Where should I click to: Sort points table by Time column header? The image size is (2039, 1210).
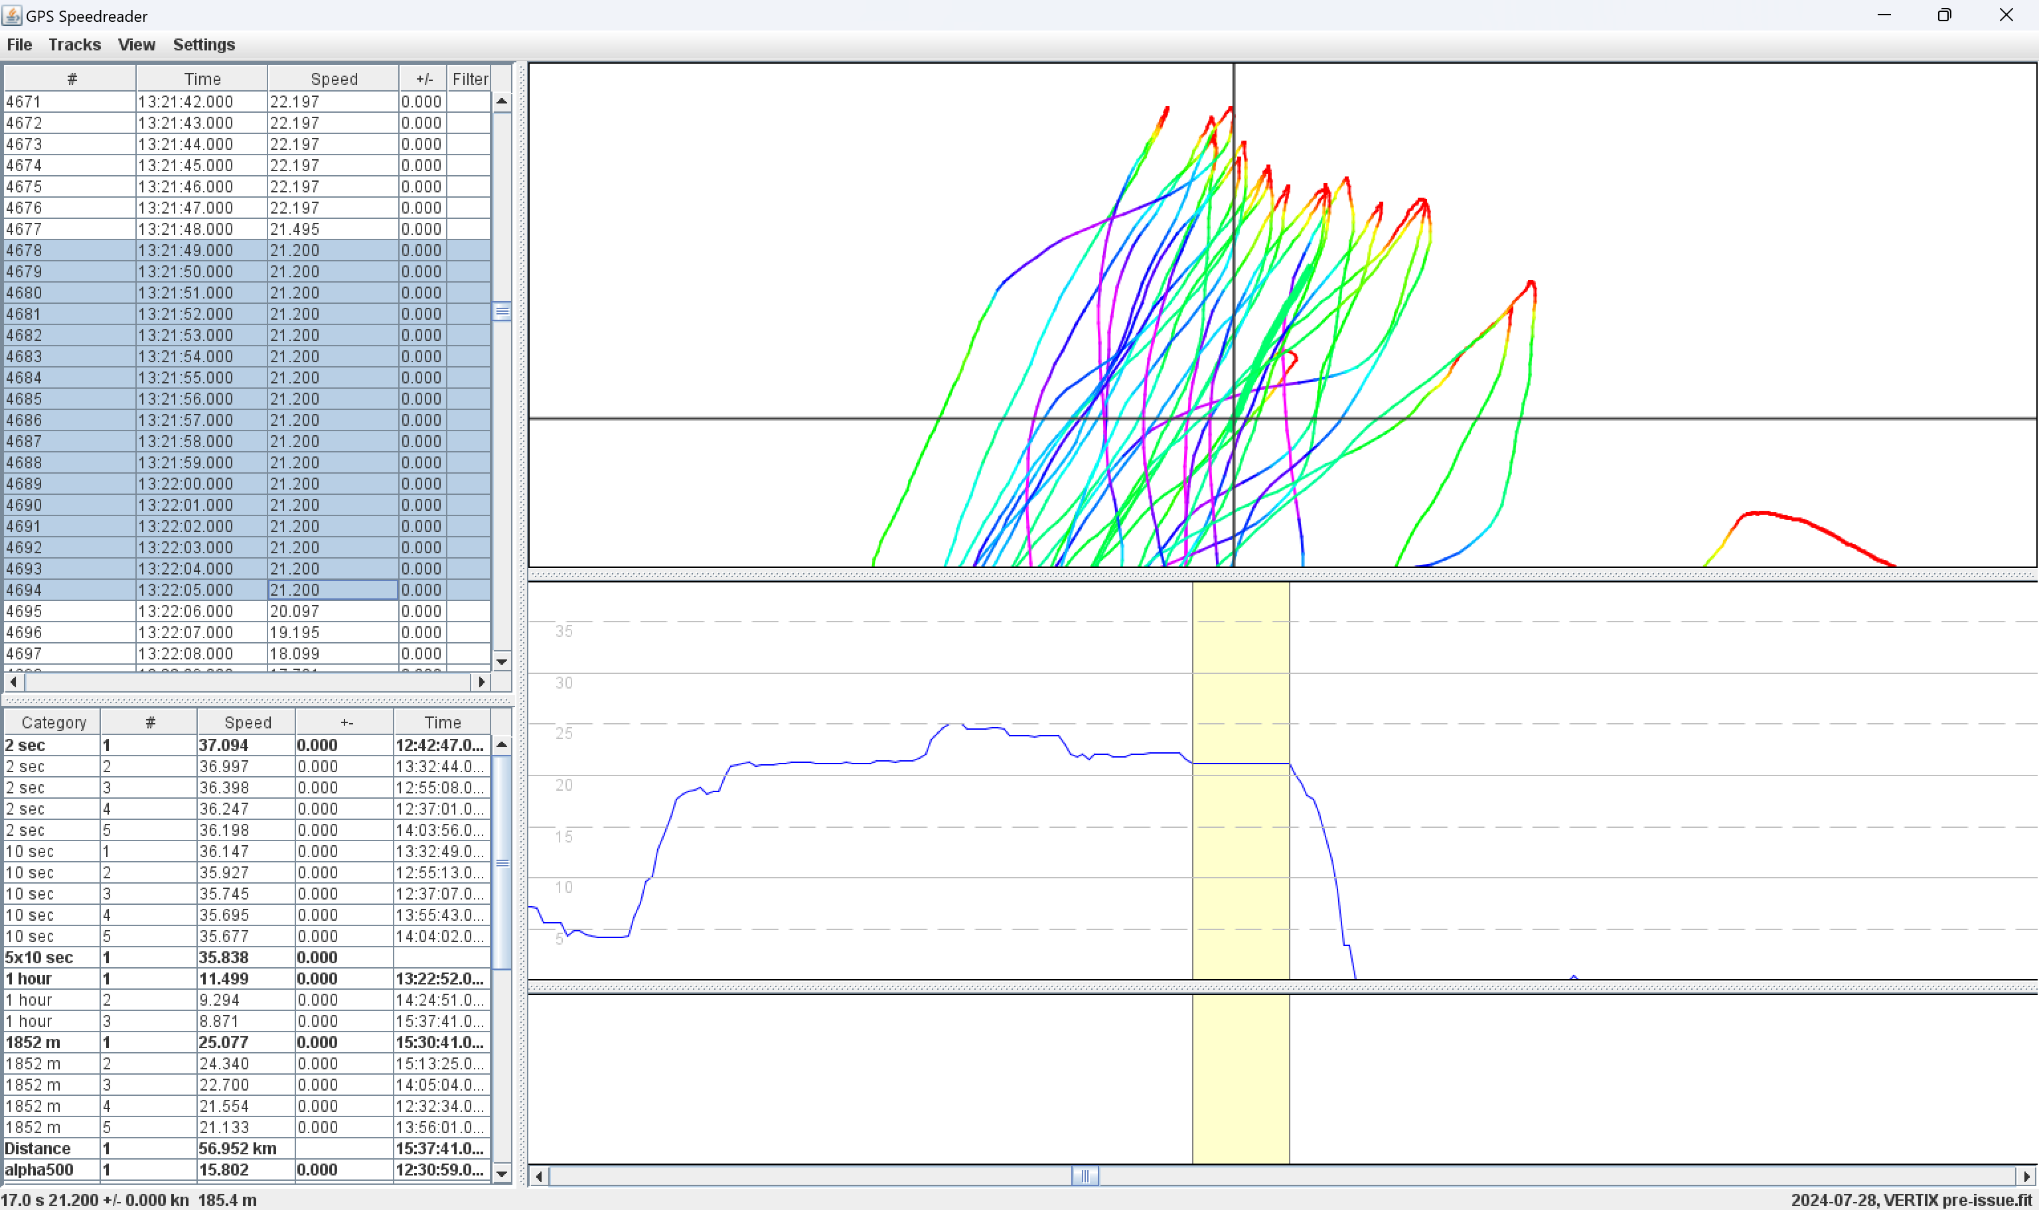(x=202, y=79)
